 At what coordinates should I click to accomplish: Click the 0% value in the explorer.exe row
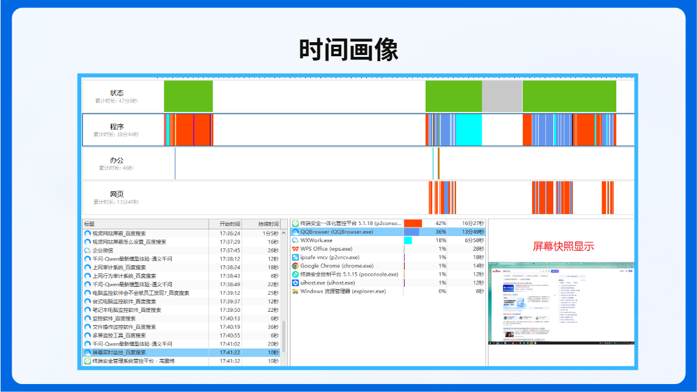442,292
